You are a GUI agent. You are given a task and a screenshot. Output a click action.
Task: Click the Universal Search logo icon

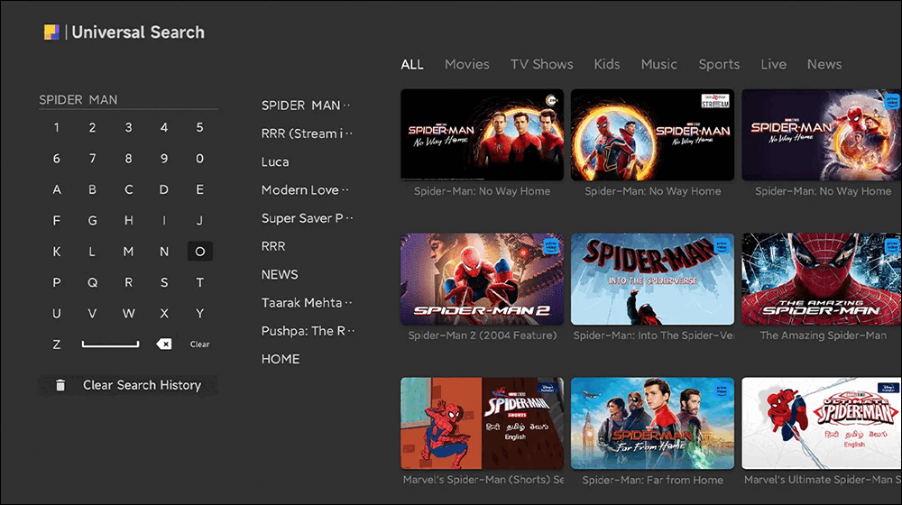tap(51, 32)
